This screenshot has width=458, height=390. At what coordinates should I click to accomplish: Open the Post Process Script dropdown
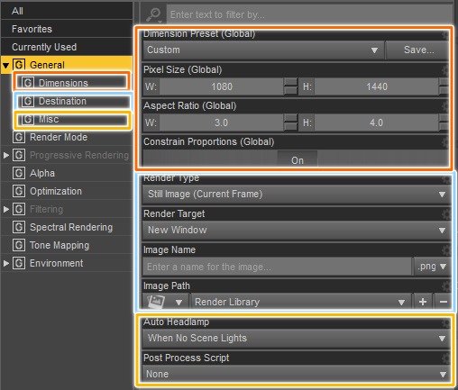[x=297, y=375]
